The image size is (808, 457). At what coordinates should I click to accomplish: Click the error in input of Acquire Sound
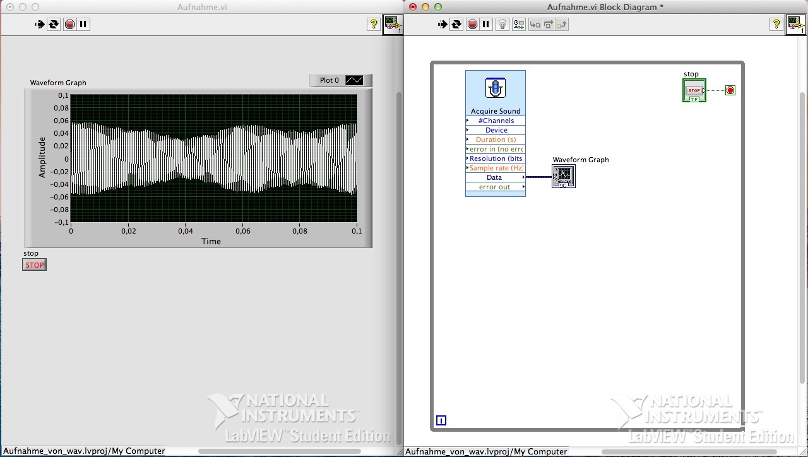click(496, 149)
